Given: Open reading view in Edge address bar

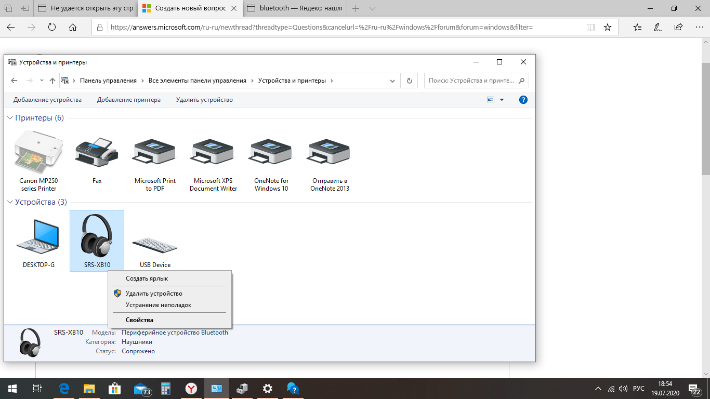Looking at the screenshot, I should (x=590, y=28).
